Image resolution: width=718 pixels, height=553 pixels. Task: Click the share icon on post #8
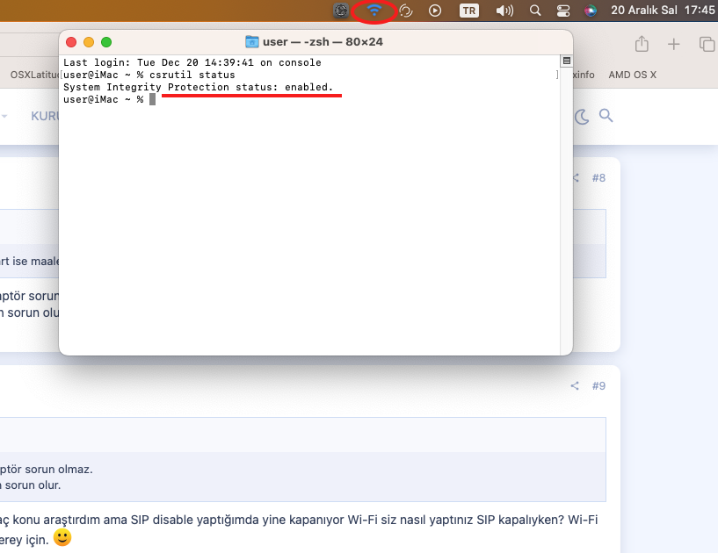(576, 178)
